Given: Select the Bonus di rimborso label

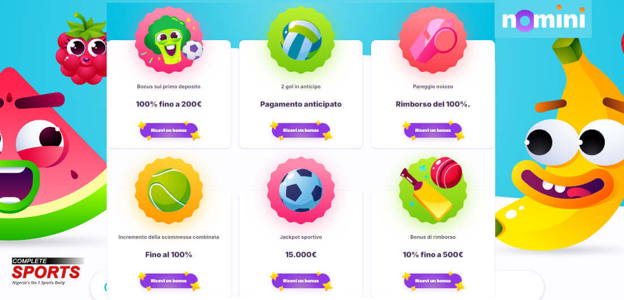Looking at the screenshot, I should point(433,237).
